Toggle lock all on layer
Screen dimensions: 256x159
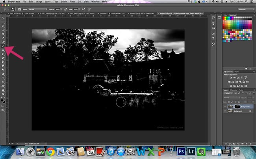pyautogui.click(x=239, y=102)
